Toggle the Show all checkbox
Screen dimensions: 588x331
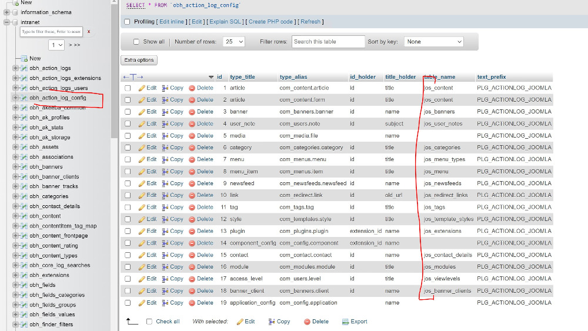click(x=136, y=42)
